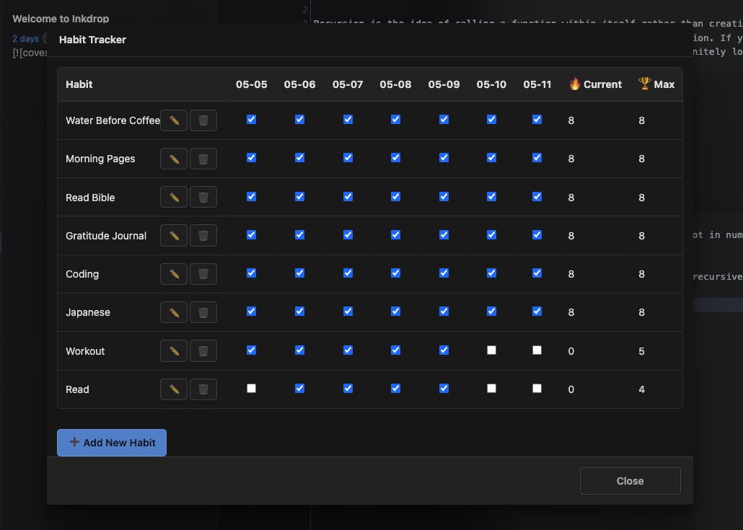Uncheck Coding on 05-09
Viewport: 743px width, 530px height.
tap(444, 273)
